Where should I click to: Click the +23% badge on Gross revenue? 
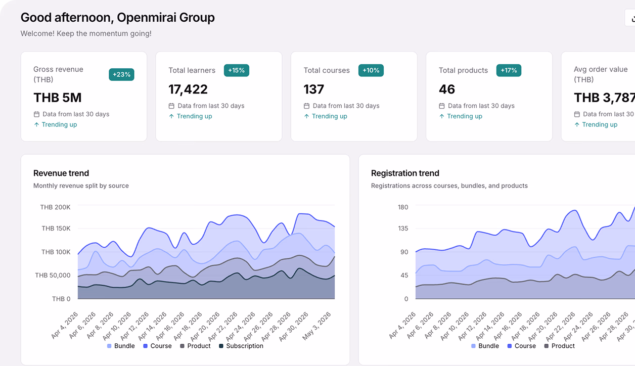coord(121,74)
